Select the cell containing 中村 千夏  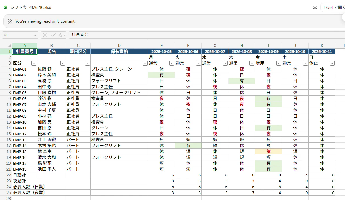(x=51, y=110)
